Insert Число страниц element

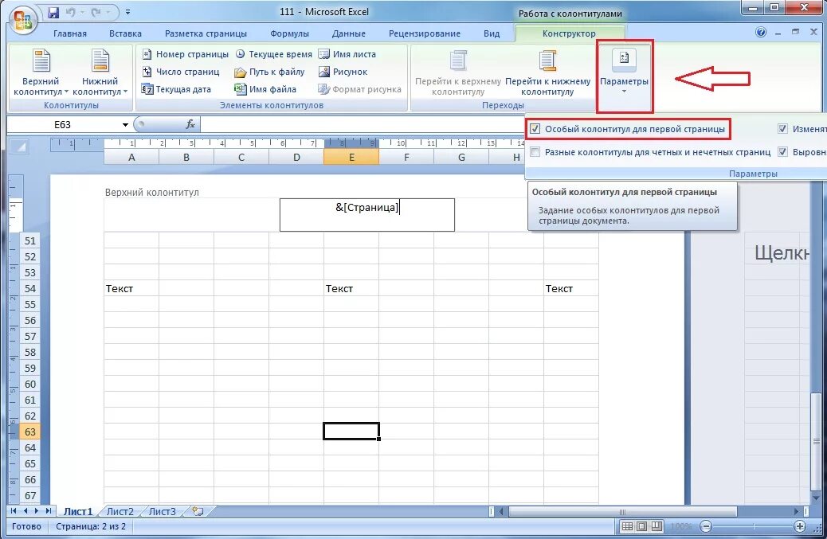pos(180,72)
